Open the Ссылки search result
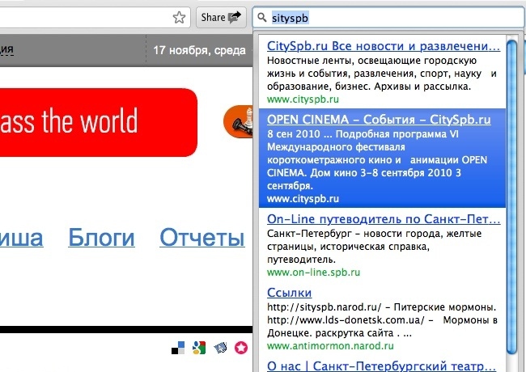526x372 pixels. [289, 293]
